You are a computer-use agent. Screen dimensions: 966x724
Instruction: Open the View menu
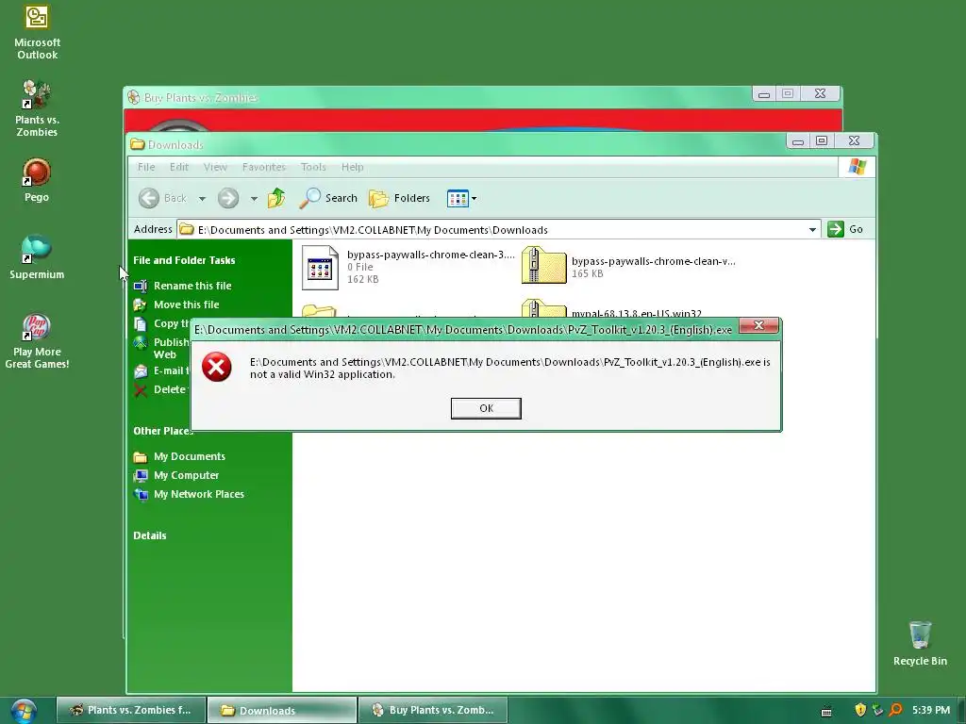pos(215,167)
